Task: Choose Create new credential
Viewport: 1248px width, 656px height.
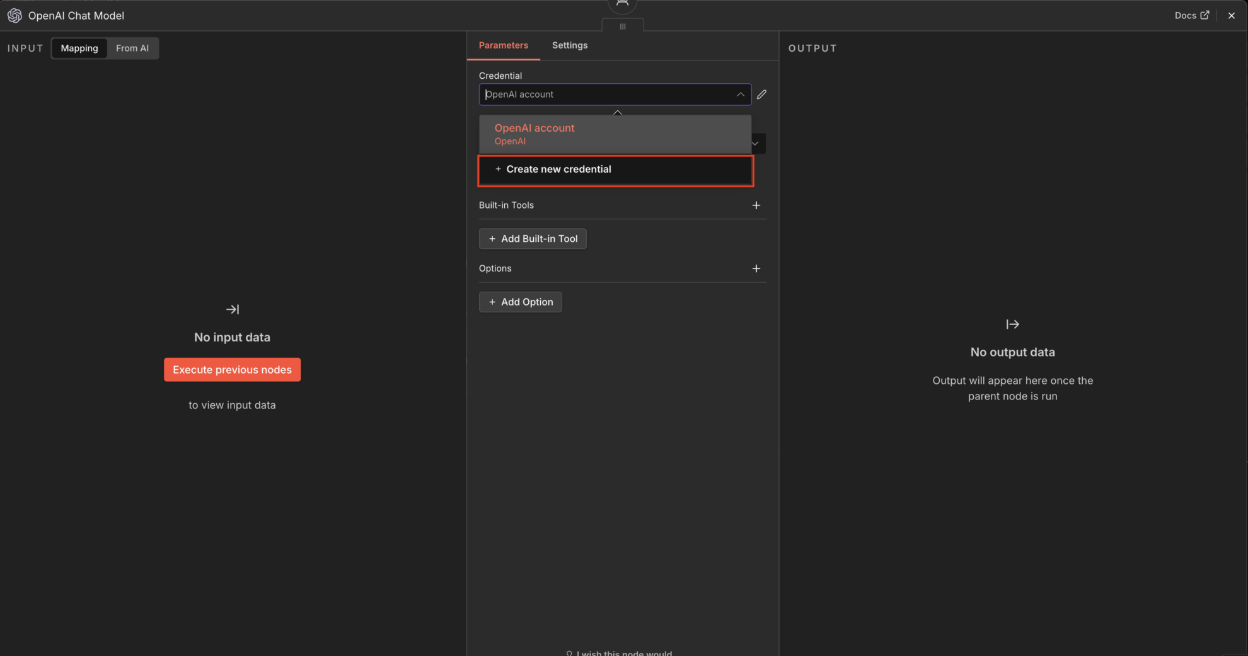Action: 615,170
